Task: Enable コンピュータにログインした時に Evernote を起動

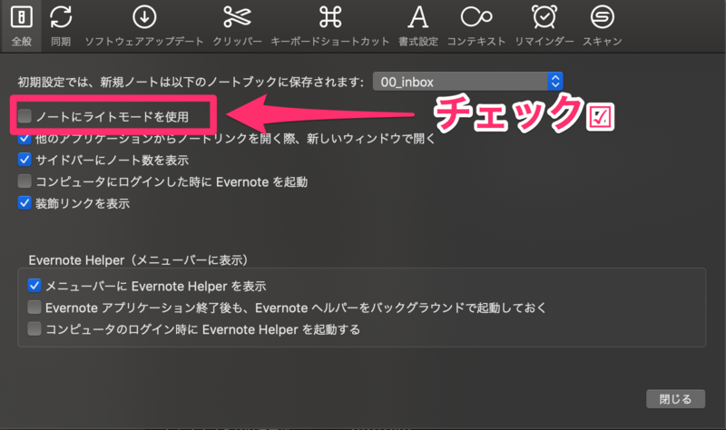Action: (x=25, y=181)
